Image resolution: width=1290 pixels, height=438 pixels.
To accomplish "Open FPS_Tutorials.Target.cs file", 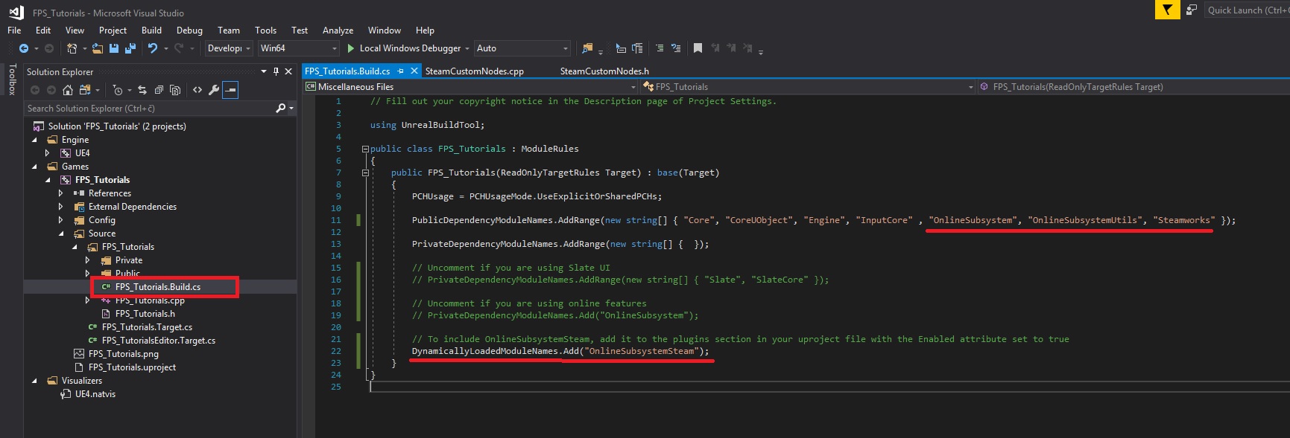I will [147, 327].
